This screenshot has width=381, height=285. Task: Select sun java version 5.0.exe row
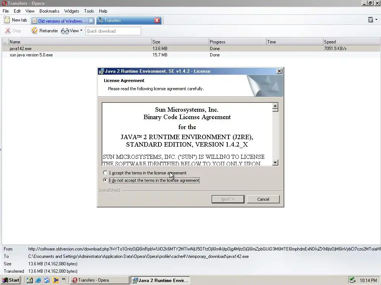click(191, 55)
